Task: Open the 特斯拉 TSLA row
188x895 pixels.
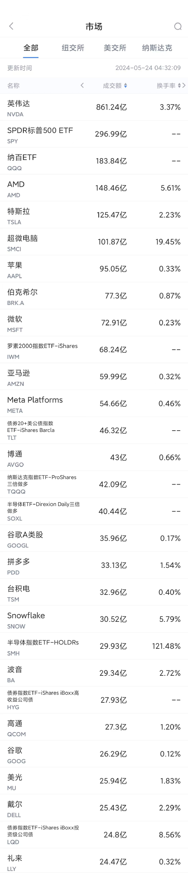Action: (94, 215)
